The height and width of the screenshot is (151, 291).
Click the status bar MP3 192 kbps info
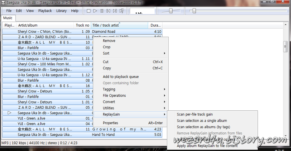(x=39, y=143)
